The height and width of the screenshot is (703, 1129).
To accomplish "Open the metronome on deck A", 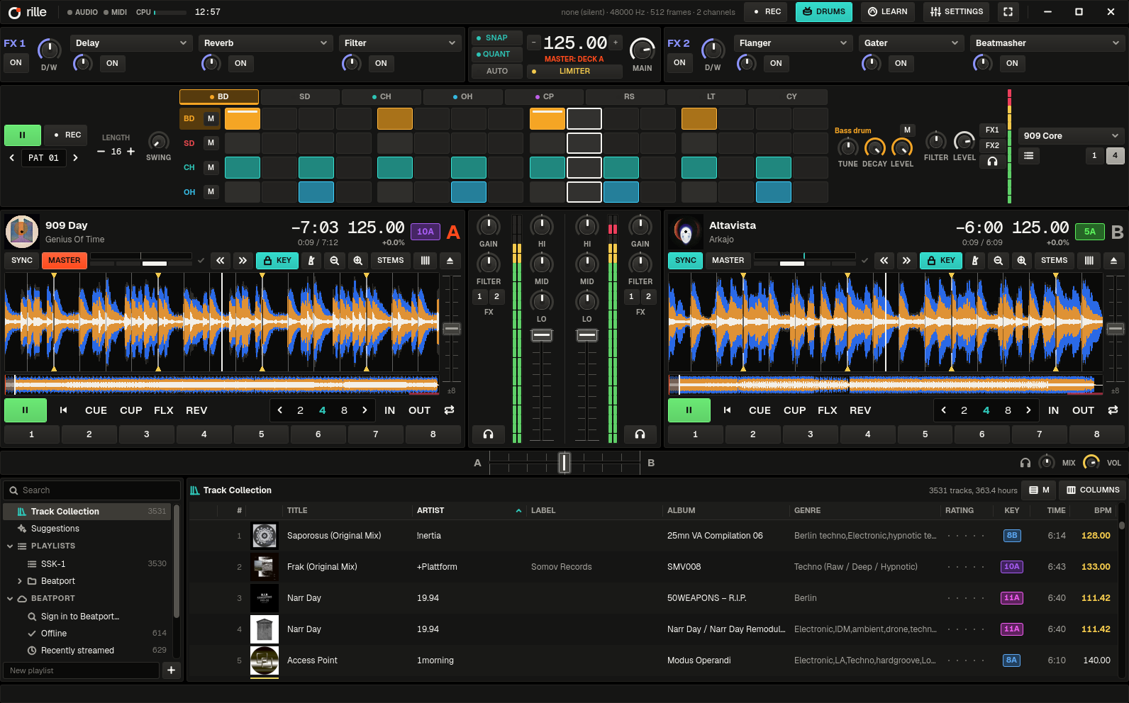I will click(311, 261).
